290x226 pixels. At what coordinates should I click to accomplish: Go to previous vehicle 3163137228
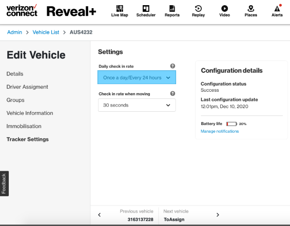pyautogui.click(x=125, y=215)
